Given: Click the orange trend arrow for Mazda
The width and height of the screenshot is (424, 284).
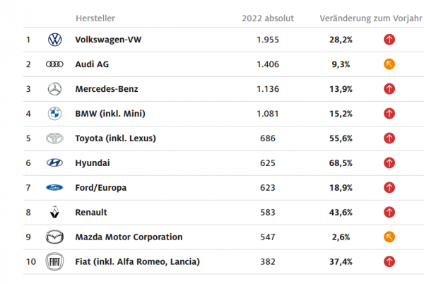Looking at the screenshot, I should click(389, 237).
